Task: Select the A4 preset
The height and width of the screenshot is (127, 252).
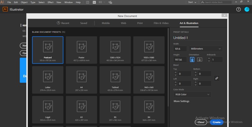Action: point(81,80)
